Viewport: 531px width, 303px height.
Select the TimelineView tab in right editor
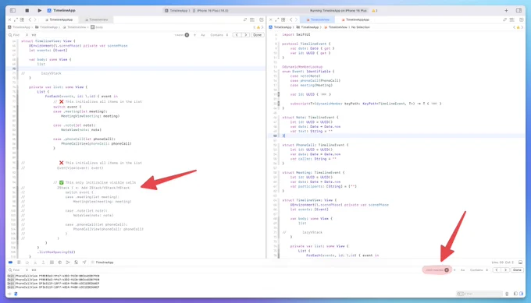pos(318,20)
